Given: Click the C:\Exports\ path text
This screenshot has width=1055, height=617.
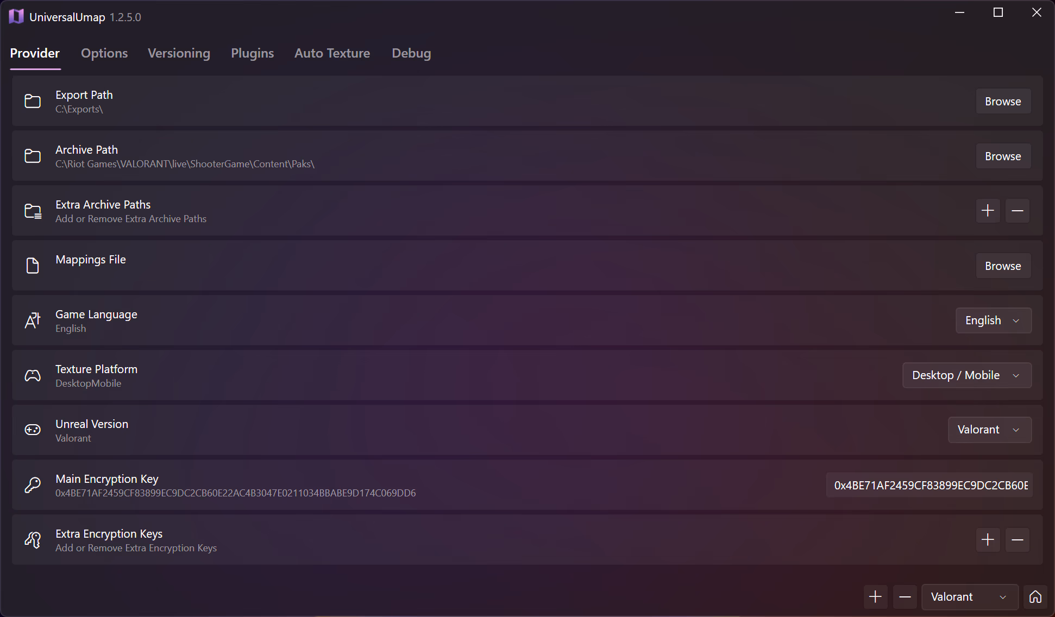Looking at the screenshot, I should coord(79,109).
